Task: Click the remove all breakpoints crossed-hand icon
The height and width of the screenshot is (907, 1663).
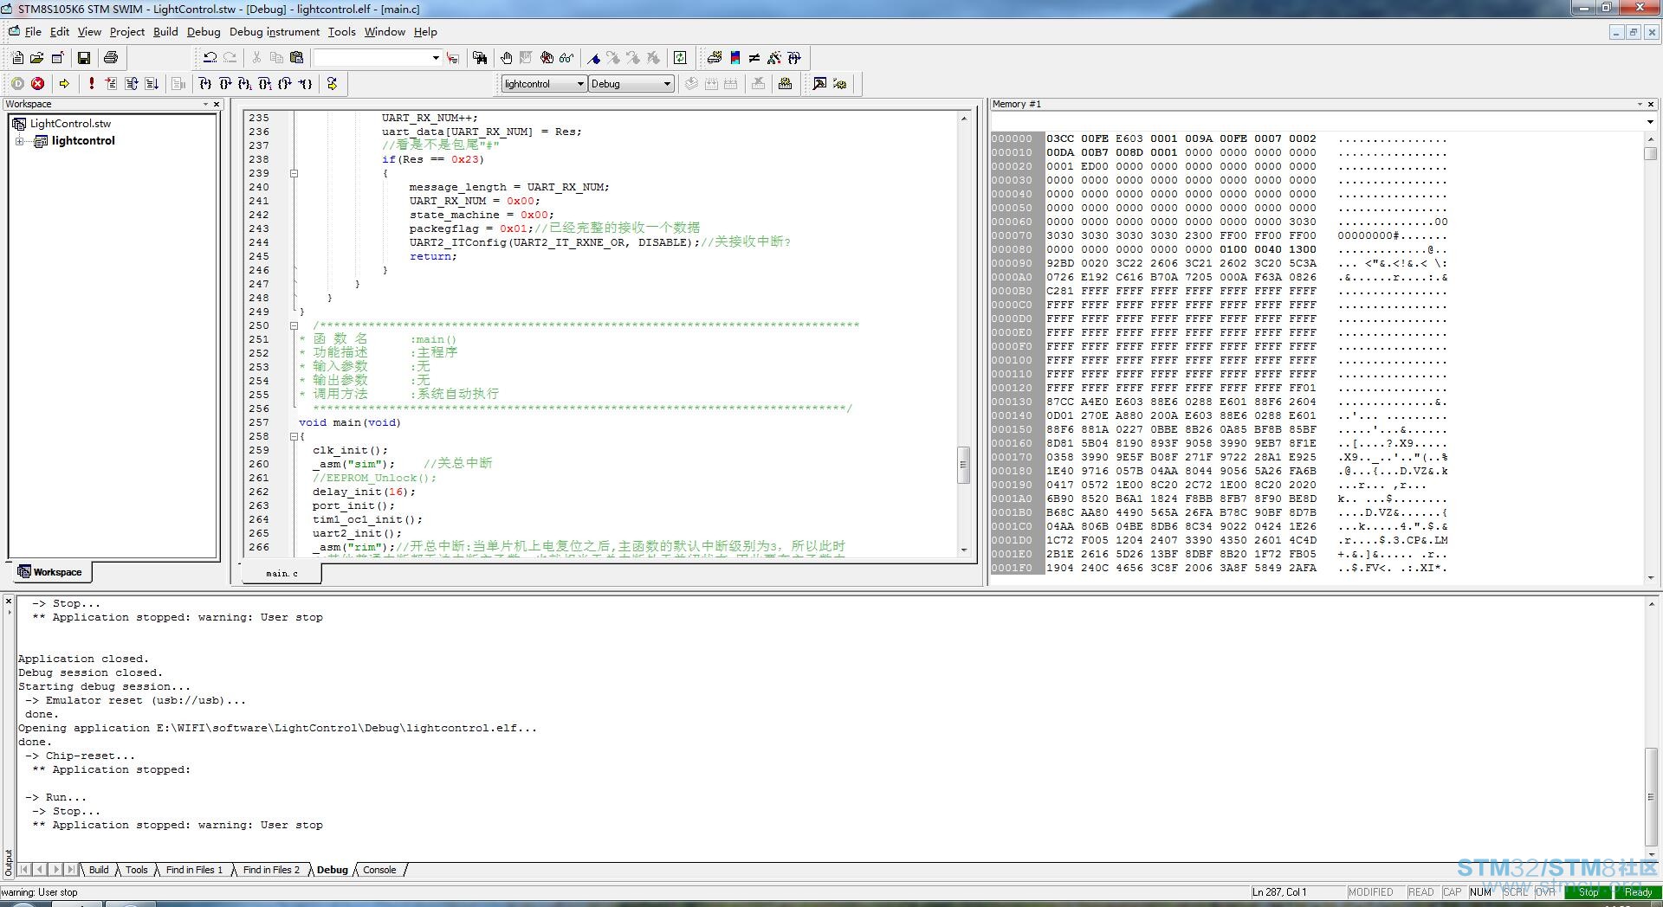Action: [547, 58]
